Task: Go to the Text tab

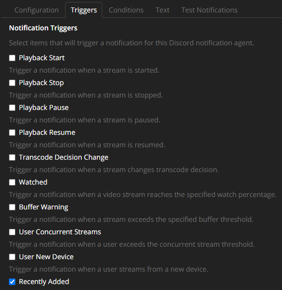Action: pos(162,10)
